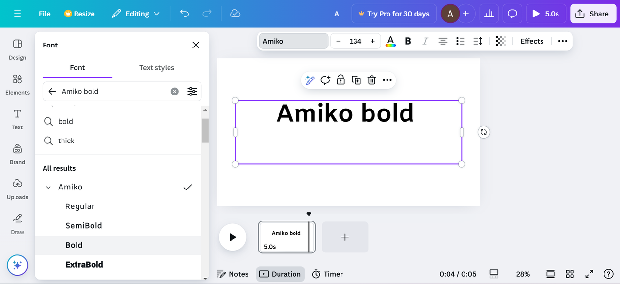
Task: Delete the selected text element
Action: point(372,80)
